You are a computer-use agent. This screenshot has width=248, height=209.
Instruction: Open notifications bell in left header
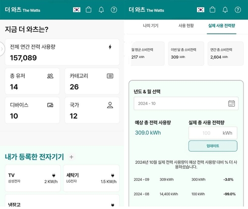[101, 10]
